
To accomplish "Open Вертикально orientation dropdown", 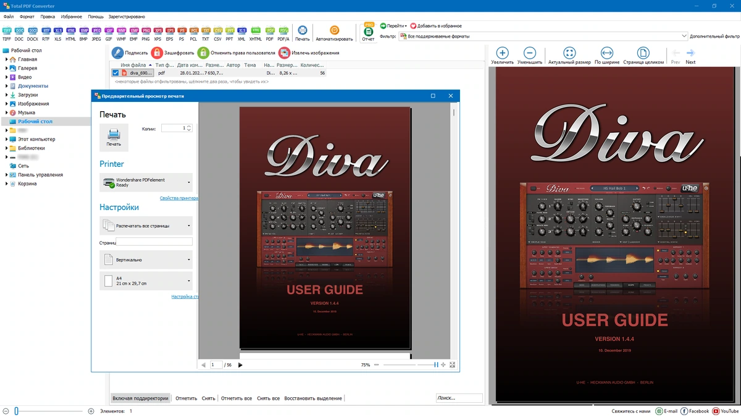I will tap(146, 260).
